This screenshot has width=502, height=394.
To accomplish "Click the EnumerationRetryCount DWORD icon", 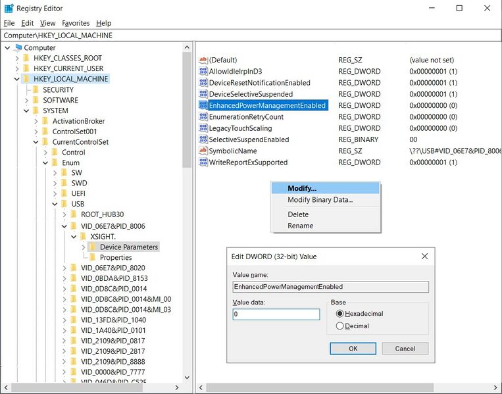I will coord(203,116).
